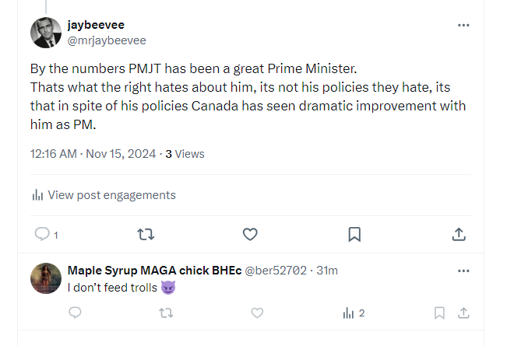The width and height of the screenshot is (507, 346).
Task: Open more options for jaybeevee's post
Action: click(463, 26)
